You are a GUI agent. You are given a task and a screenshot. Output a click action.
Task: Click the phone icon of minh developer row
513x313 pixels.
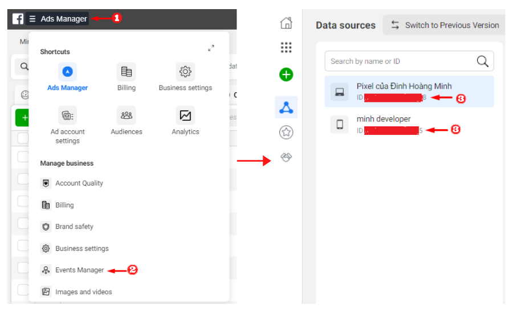340,125
